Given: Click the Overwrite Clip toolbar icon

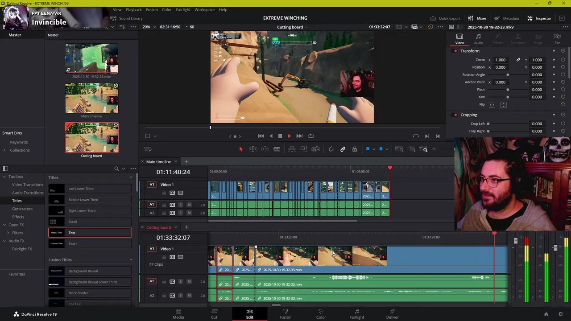Looking at the screenshot, I should [x=304, y=149].
